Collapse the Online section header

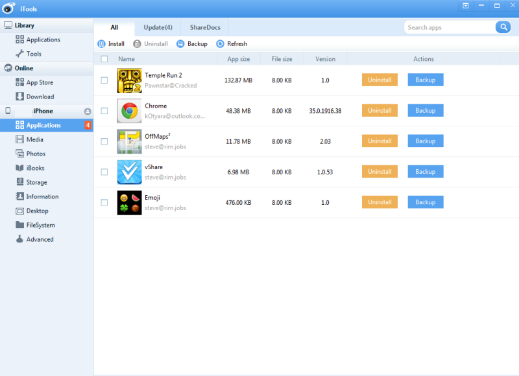point(23,68)
